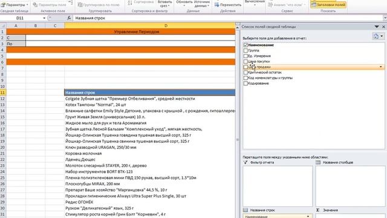The width and height of the screenshot is (387, 218).
Task: Toggle the Заголовки полей button
Action: [328, 5]
